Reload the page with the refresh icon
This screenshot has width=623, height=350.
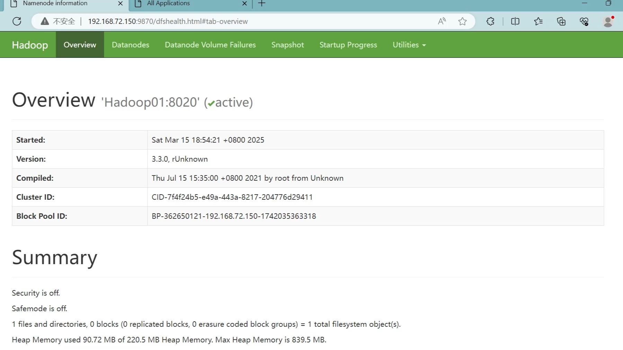click(17, 21)
